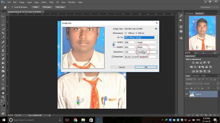This screenshot has height=123, width=220.
Task: Click the background color swatch
Action: click(4, 106)
